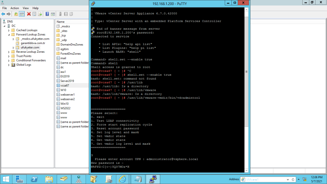
Task: Select the WS2022 record
Action: pyautogui.click(x=65, y=108)
